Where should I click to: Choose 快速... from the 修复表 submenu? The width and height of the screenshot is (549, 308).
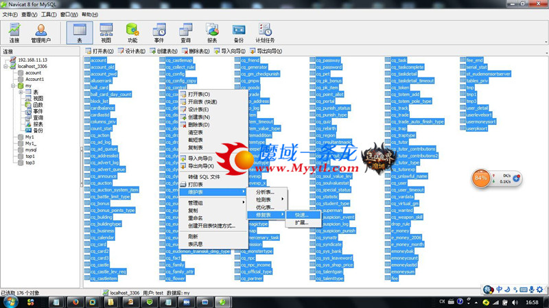click(302, 215)
